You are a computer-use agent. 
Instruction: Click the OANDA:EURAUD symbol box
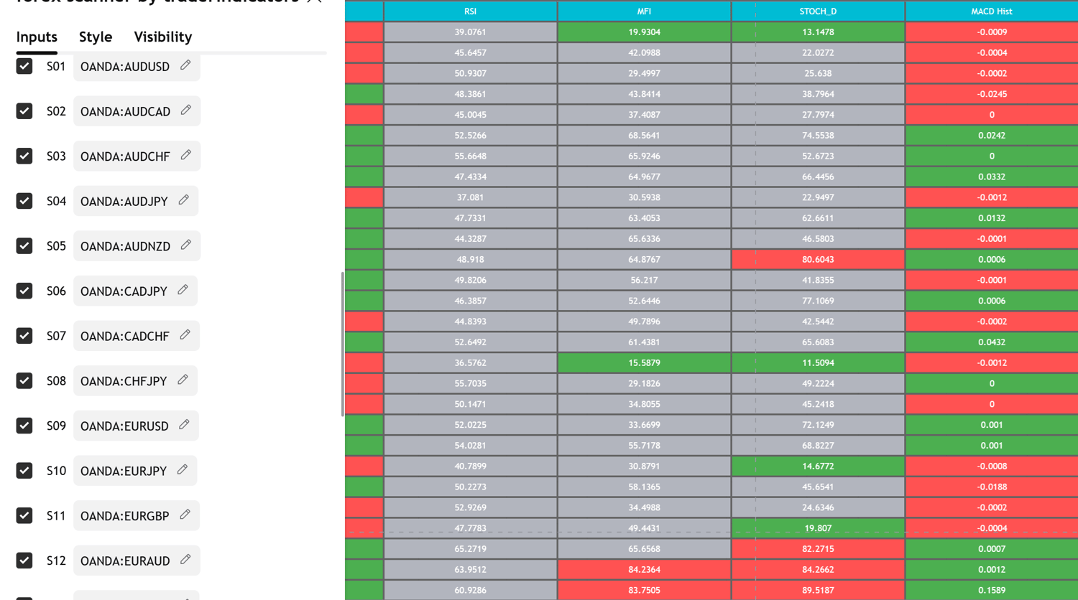pyautogui.click(x=125, y=561)
